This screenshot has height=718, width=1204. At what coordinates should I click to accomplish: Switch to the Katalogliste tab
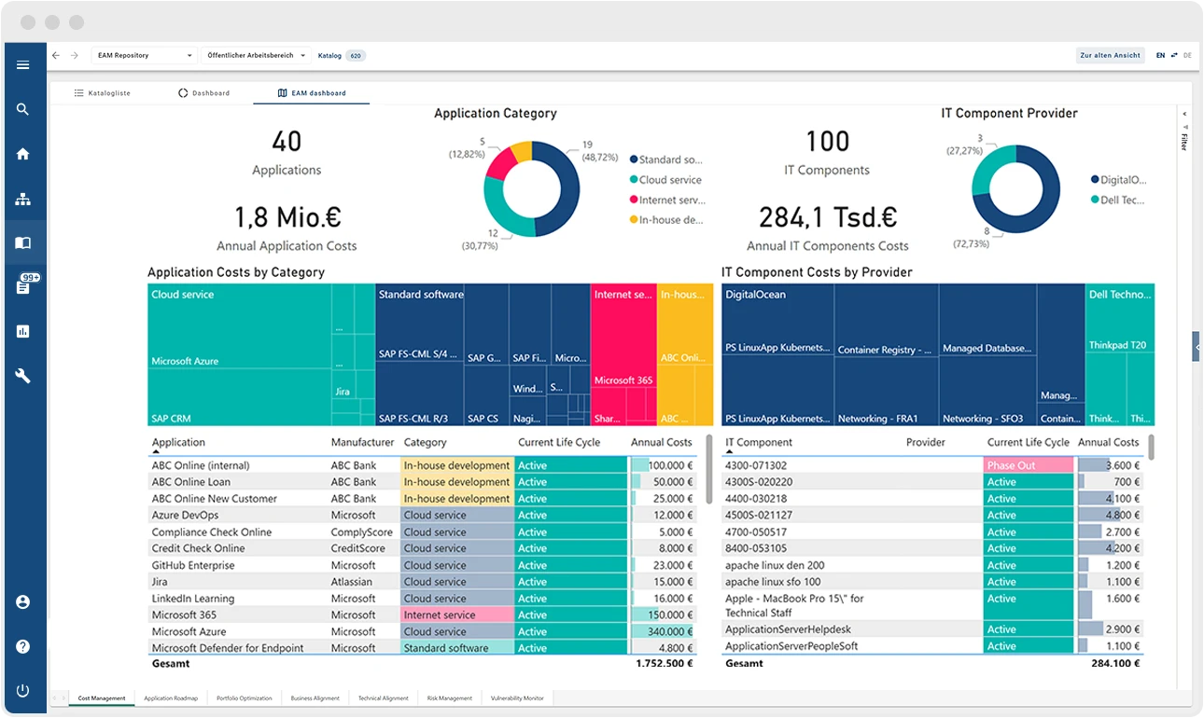(x=103, y=93)
